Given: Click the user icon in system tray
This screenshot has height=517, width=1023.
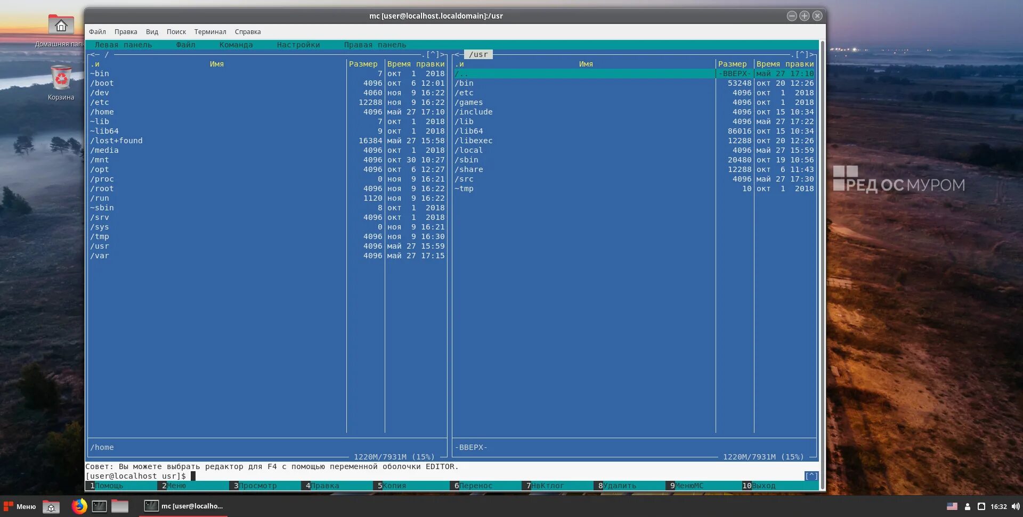Looking at the screenshot, I should coord(968,506).
